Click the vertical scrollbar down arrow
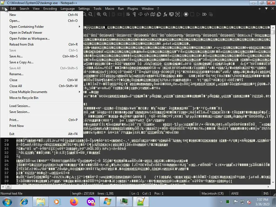 pyautogui.click(x=273, y=182)
